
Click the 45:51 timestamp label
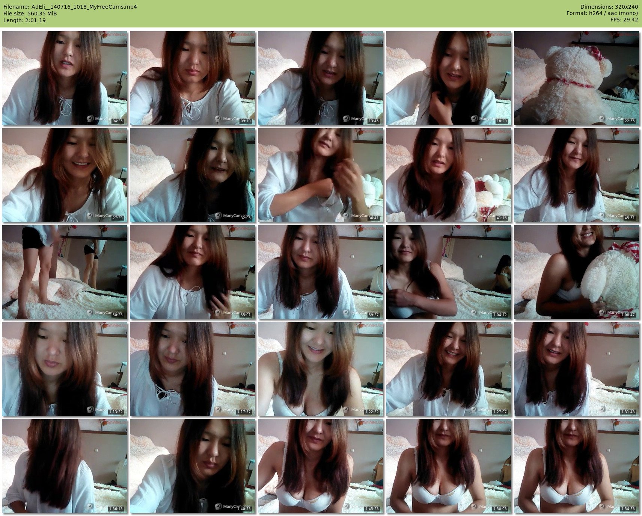[x=629, y=218]
